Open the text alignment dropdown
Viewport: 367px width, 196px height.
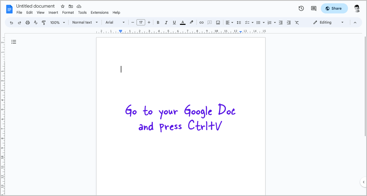[229, 23]
